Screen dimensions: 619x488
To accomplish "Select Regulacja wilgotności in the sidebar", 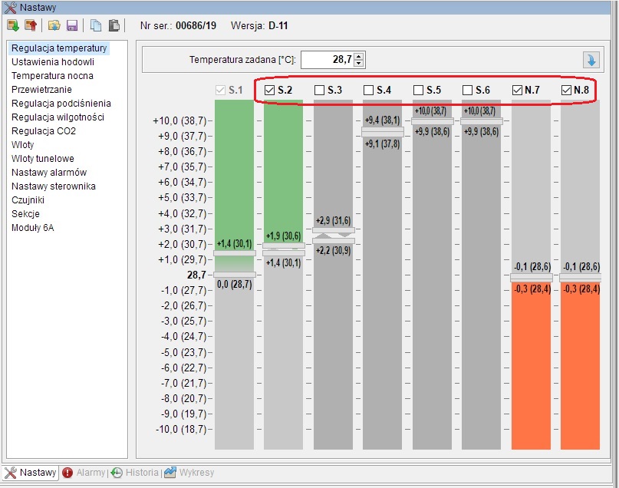I will click(x=58, y=117).
